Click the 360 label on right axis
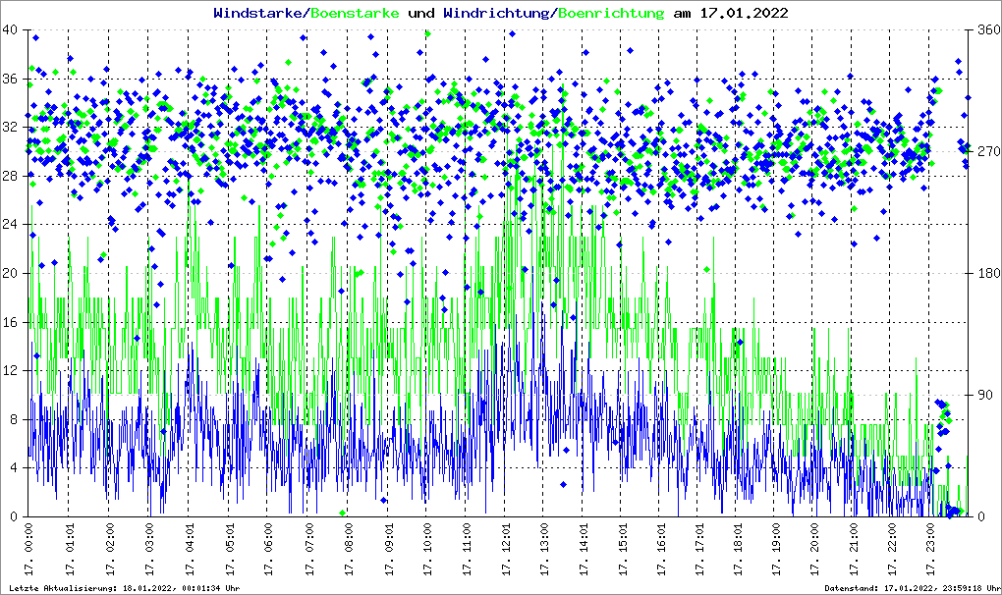This screenshot has width=1002, height=595. pyautogui.click(x=985, y=30)
